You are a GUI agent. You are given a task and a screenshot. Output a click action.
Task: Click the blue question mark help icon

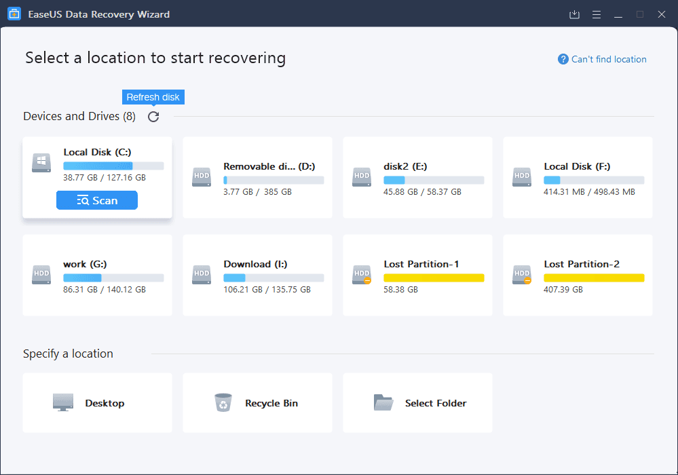pos(563,59)
